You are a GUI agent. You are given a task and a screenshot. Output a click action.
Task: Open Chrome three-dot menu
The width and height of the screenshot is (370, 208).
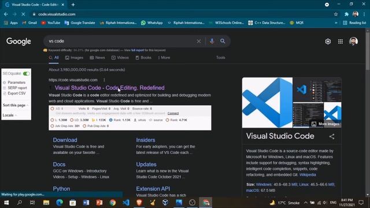click(x=364, y=14)
